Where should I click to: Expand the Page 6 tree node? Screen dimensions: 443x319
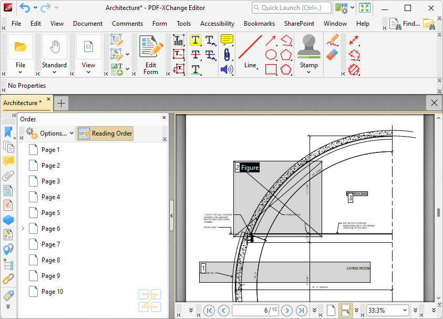(23, 228)
